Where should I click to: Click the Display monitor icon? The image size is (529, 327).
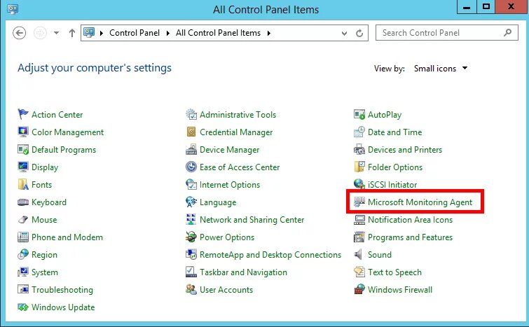point(23,167)
